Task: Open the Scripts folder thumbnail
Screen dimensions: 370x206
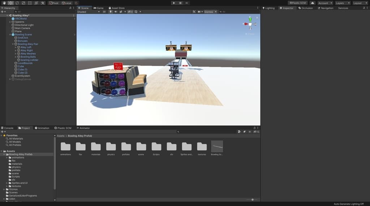Action: (x=156, y=148)
